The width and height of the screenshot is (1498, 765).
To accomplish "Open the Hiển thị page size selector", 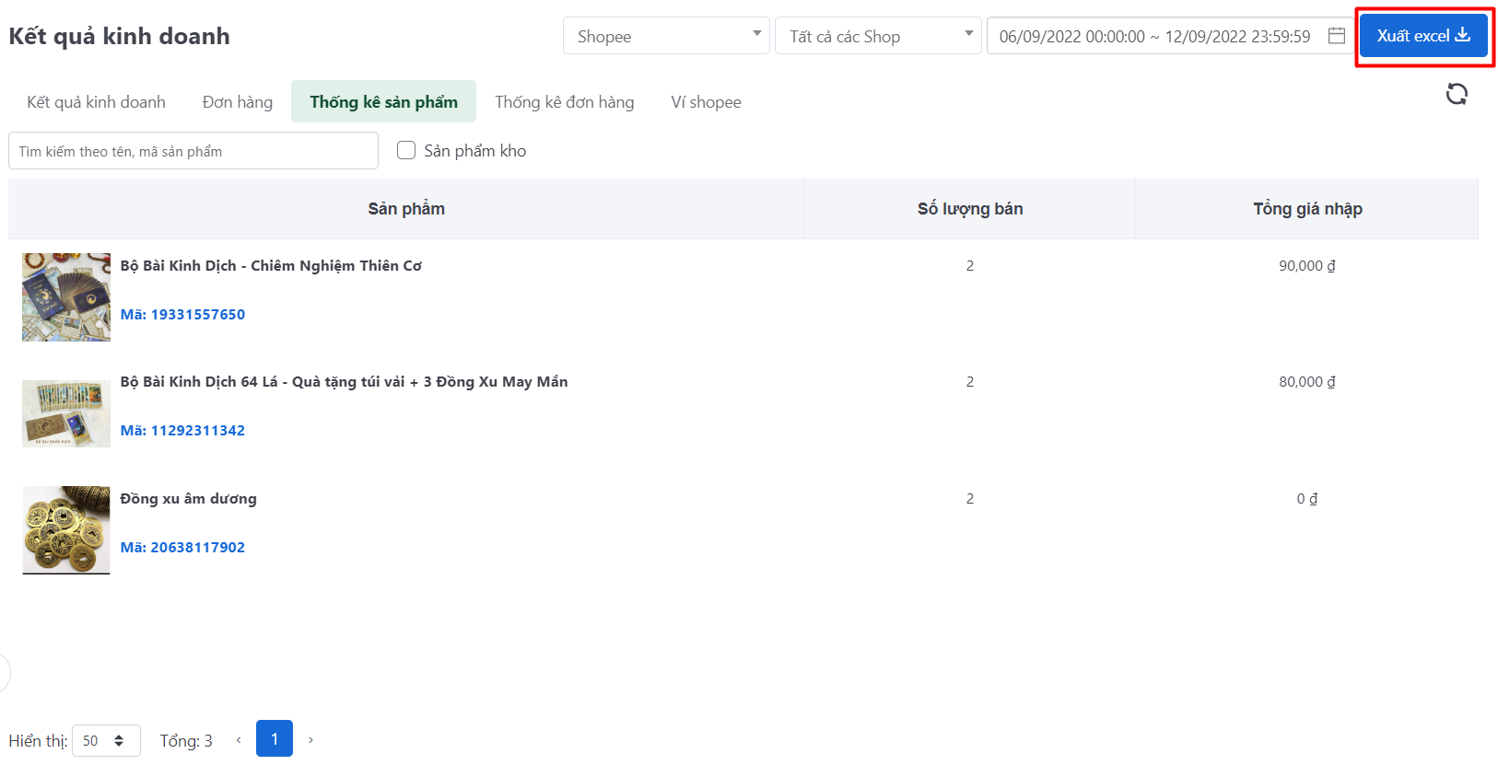I will pos(106,740).
